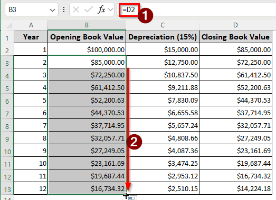Select Closing Book Value cell $85,000.00 in row 2
This screenshot has width=276, height=200.
pyautogui.click(x=235, y=49)
